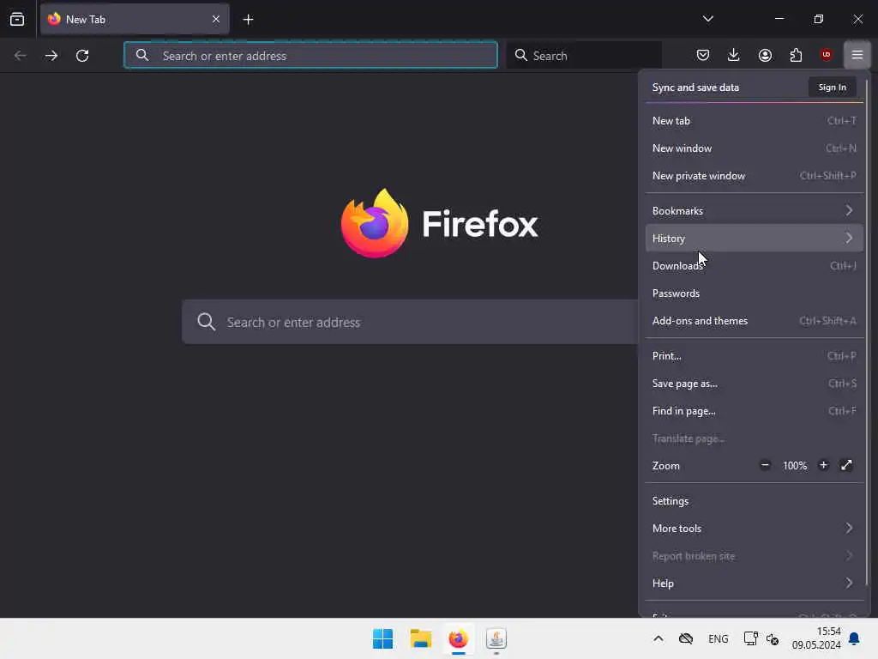Image resolution: width=878 pixels, height=659 pixels.
Task: Reset zoom at 100% label
Action: [x=795, y=466]
